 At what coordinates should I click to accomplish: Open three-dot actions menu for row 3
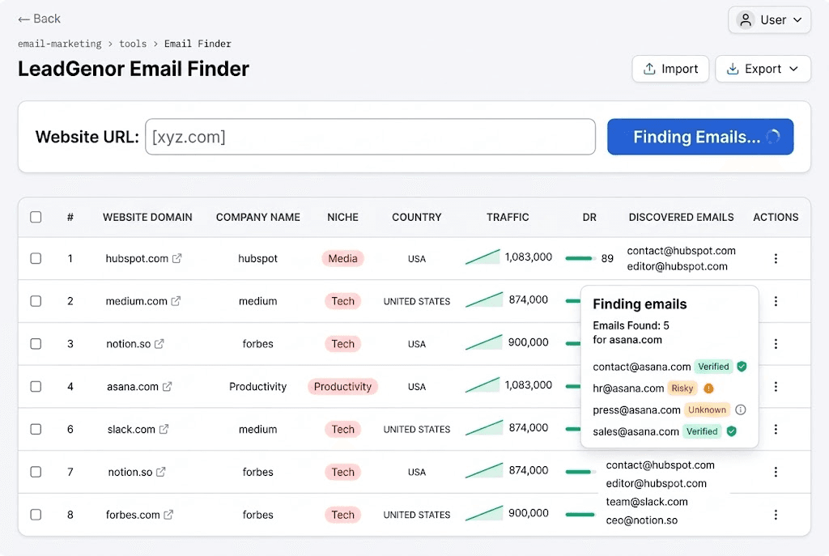point(776,343)
